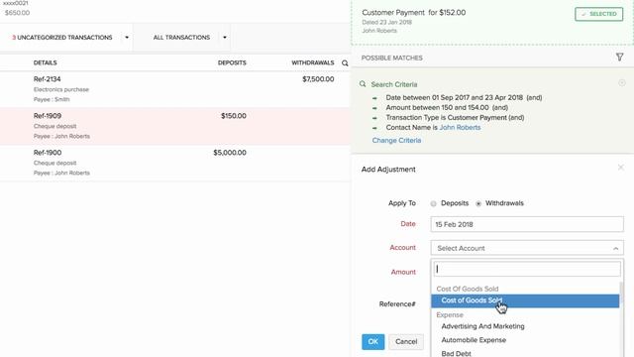
Task: Collapse the Select Account dropdown
Action: tap(615, 249)
